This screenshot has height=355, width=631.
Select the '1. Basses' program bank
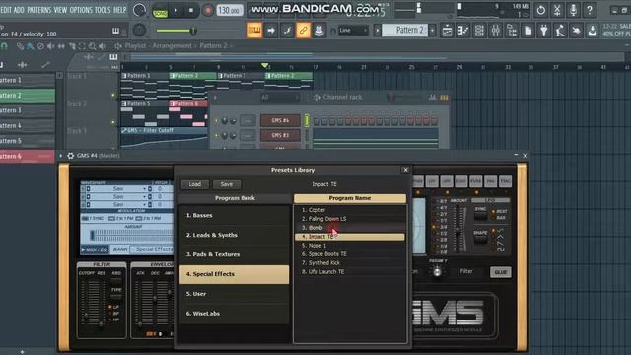tap(235, 215)
